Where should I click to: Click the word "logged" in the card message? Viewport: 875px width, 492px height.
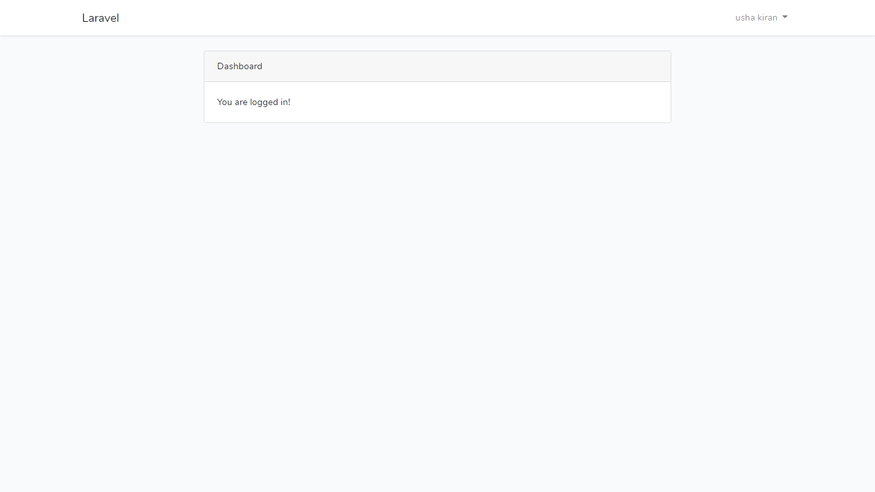pos(265,102)
